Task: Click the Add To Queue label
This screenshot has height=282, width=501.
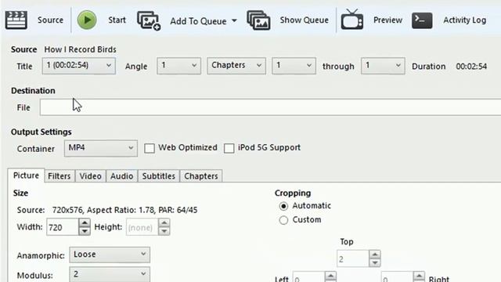Action: pyautogui.click(x=198, y=21)
